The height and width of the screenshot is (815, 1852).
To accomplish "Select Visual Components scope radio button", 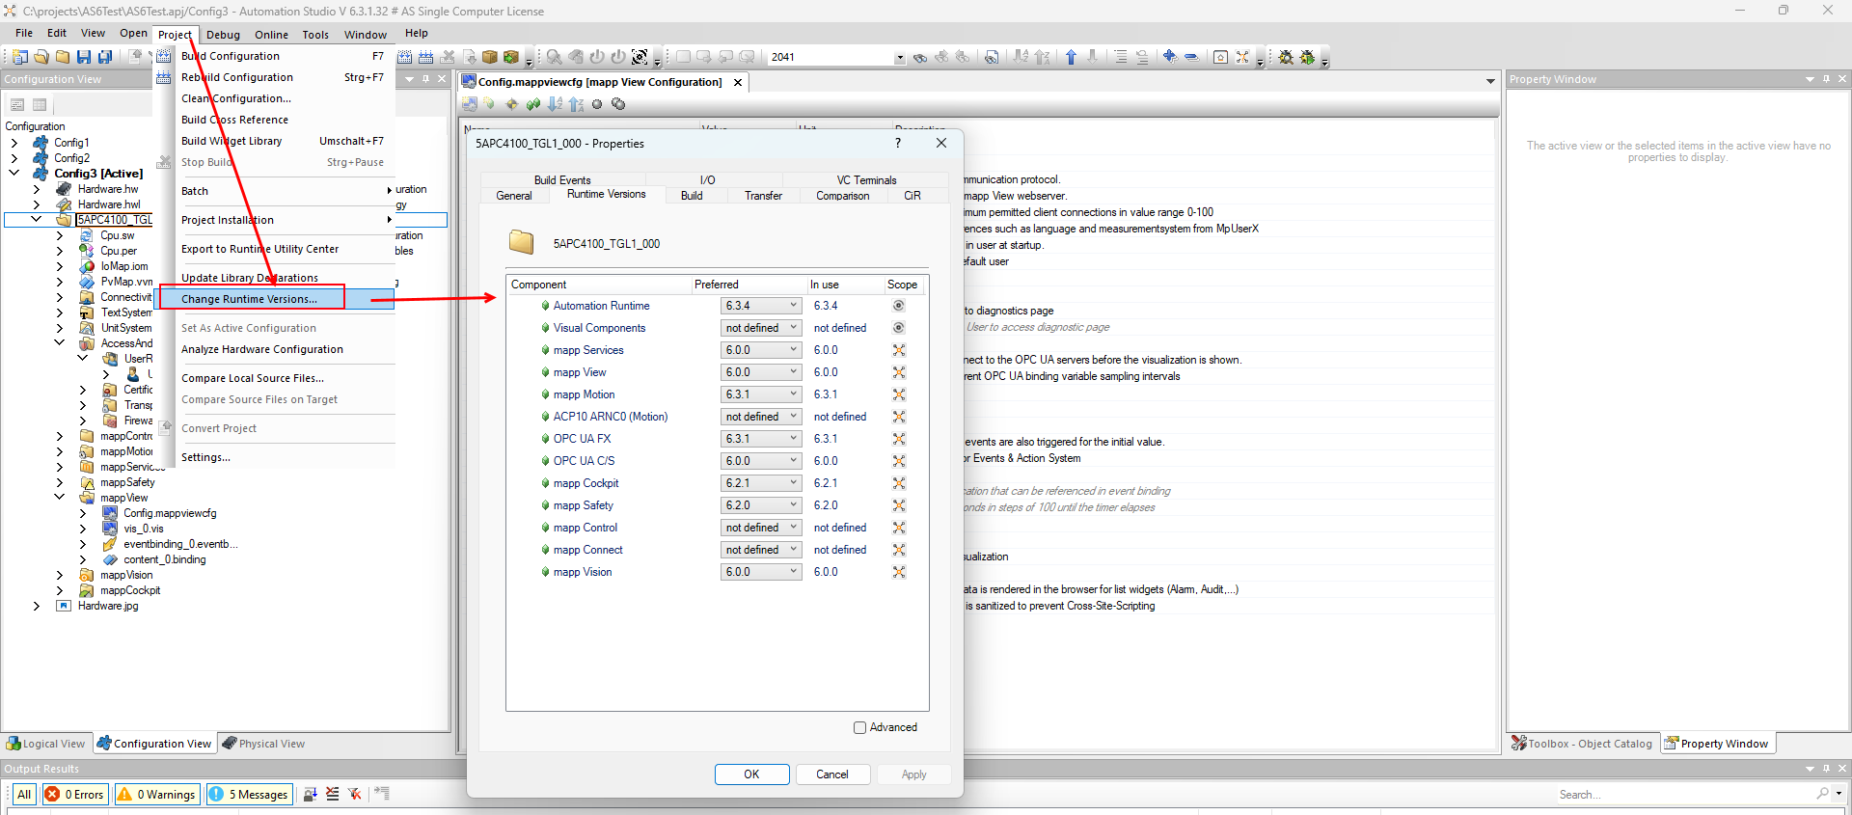I will (899, 328).
